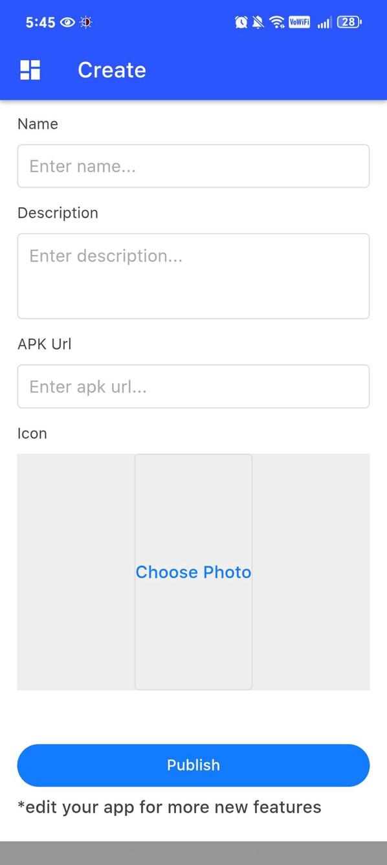Click the Create page title
The image size is (387, 865).
112,70
